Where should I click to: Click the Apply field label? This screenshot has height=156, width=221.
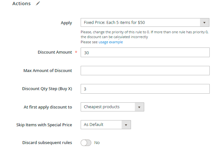[66, 23]
